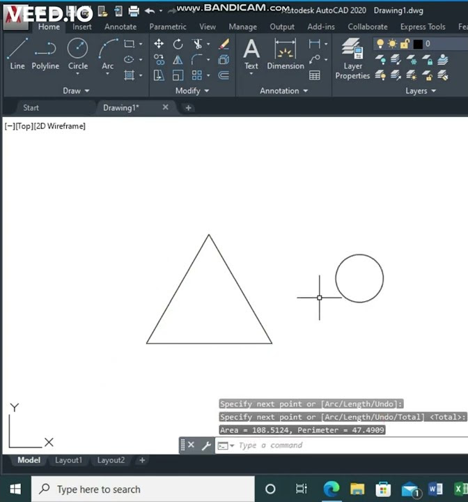
Task: Customize command line with wrench
Action: [x=206, y=446]
